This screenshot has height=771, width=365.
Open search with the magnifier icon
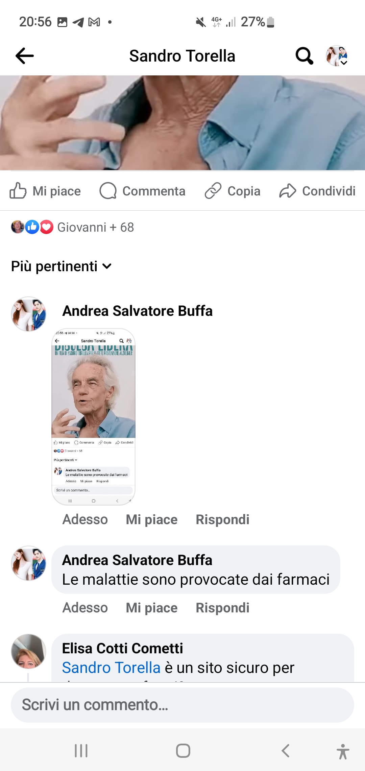coord(304,56)
